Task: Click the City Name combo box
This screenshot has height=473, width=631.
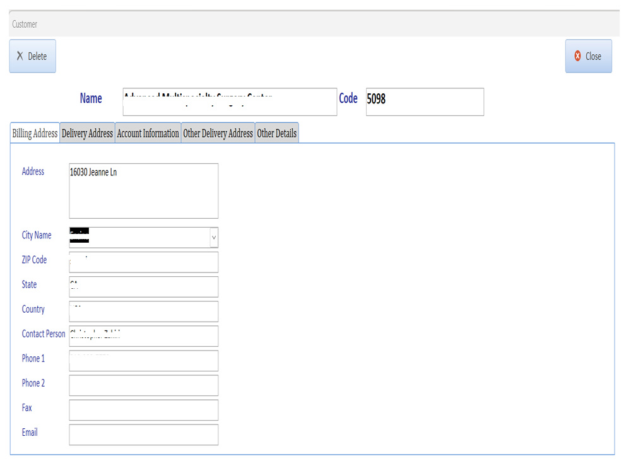Action: pos(144,237)
